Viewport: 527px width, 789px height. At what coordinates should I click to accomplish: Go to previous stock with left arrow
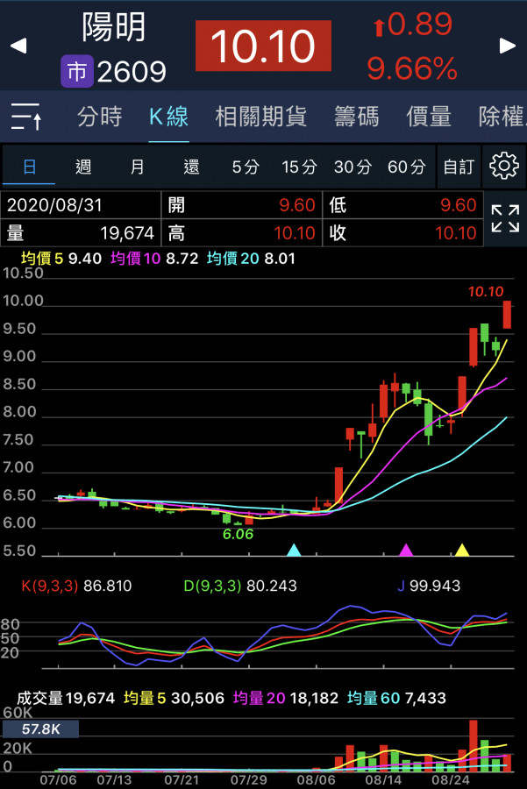[18, 46]
